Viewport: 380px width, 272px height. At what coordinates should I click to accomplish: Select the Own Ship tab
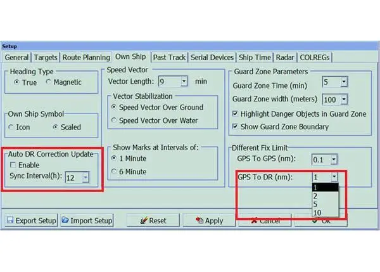(130, 57)
